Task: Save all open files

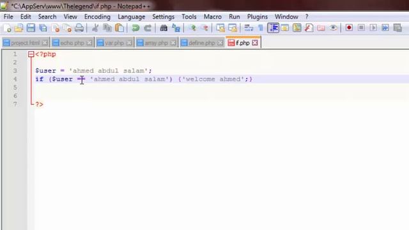Action: pyautogui.click(x=43, y=28)
